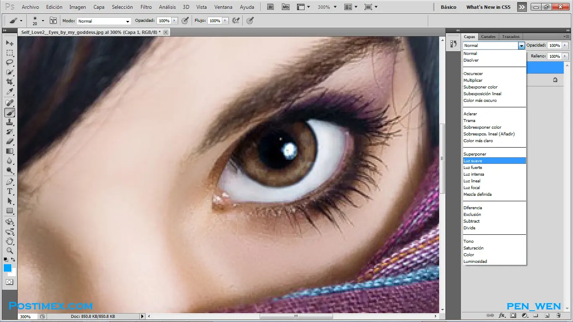Choose Multiplicar blend mode
This screenshot has height=322, width=573.
[x=494, y=80]
